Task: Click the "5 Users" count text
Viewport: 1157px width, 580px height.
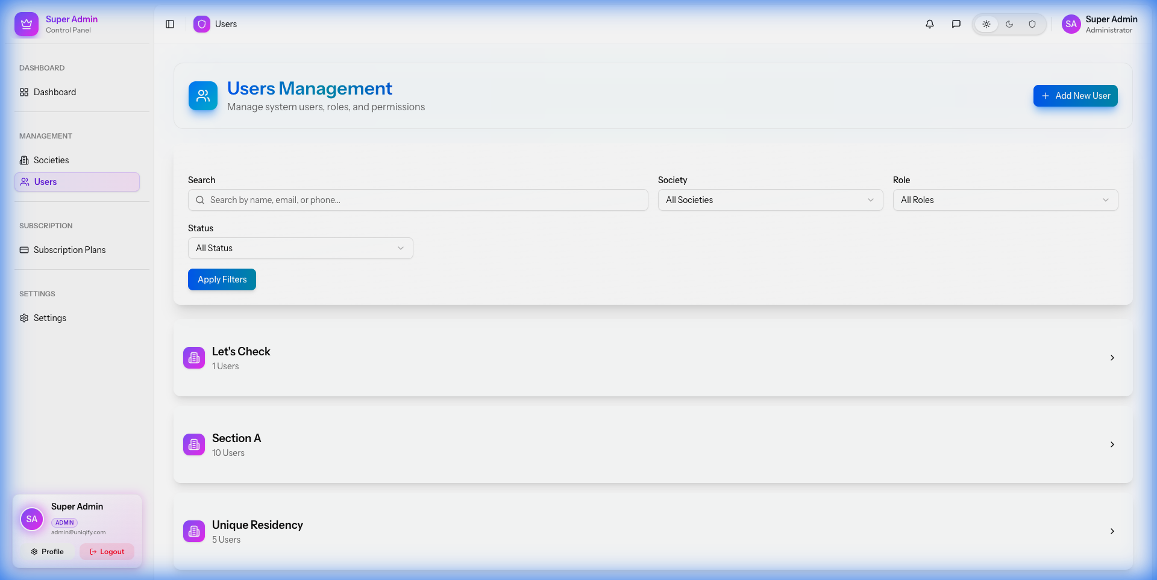Action: click(226, 540)
